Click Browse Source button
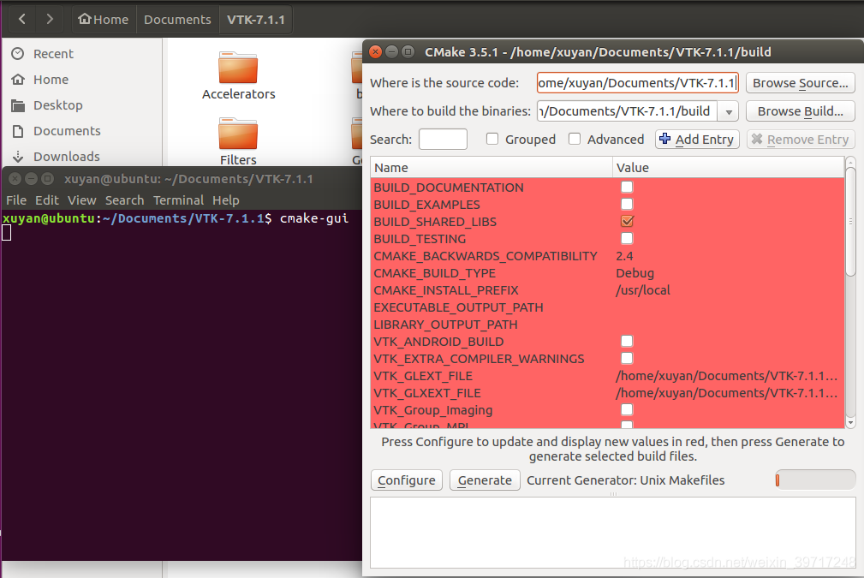This screenshot has height=578, width=864. 800,83
